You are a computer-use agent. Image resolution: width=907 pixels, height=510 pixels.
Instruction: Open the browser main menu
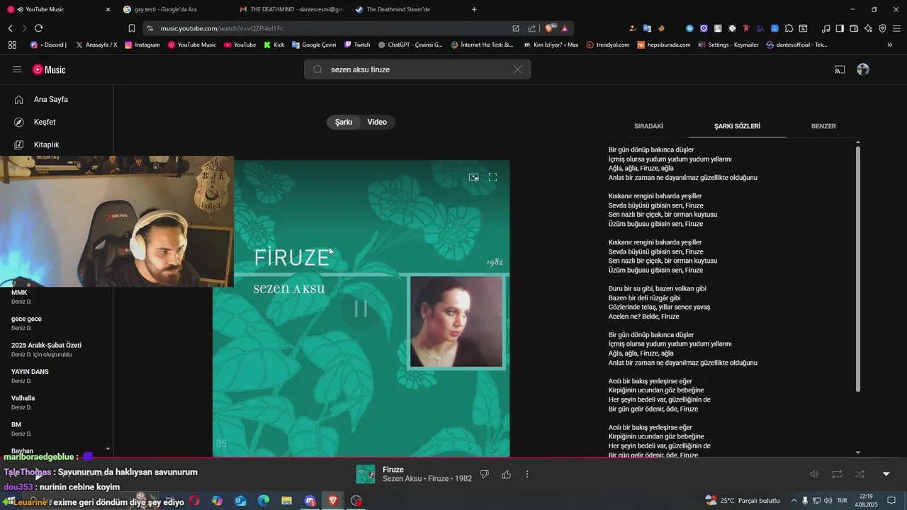click(x=897, y=28)
